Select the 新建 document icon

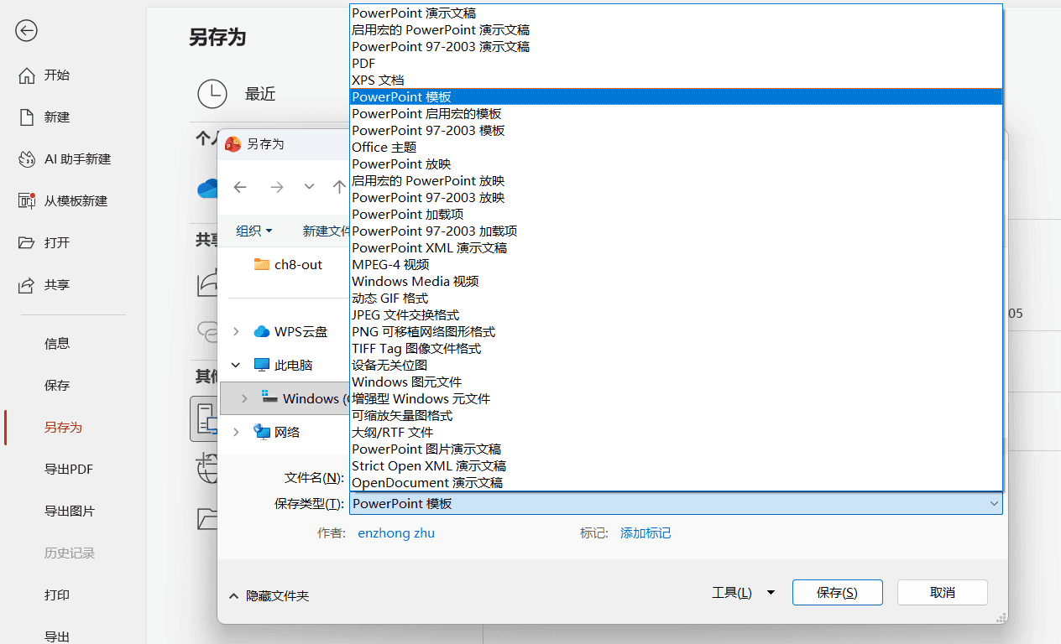point(27,117)
